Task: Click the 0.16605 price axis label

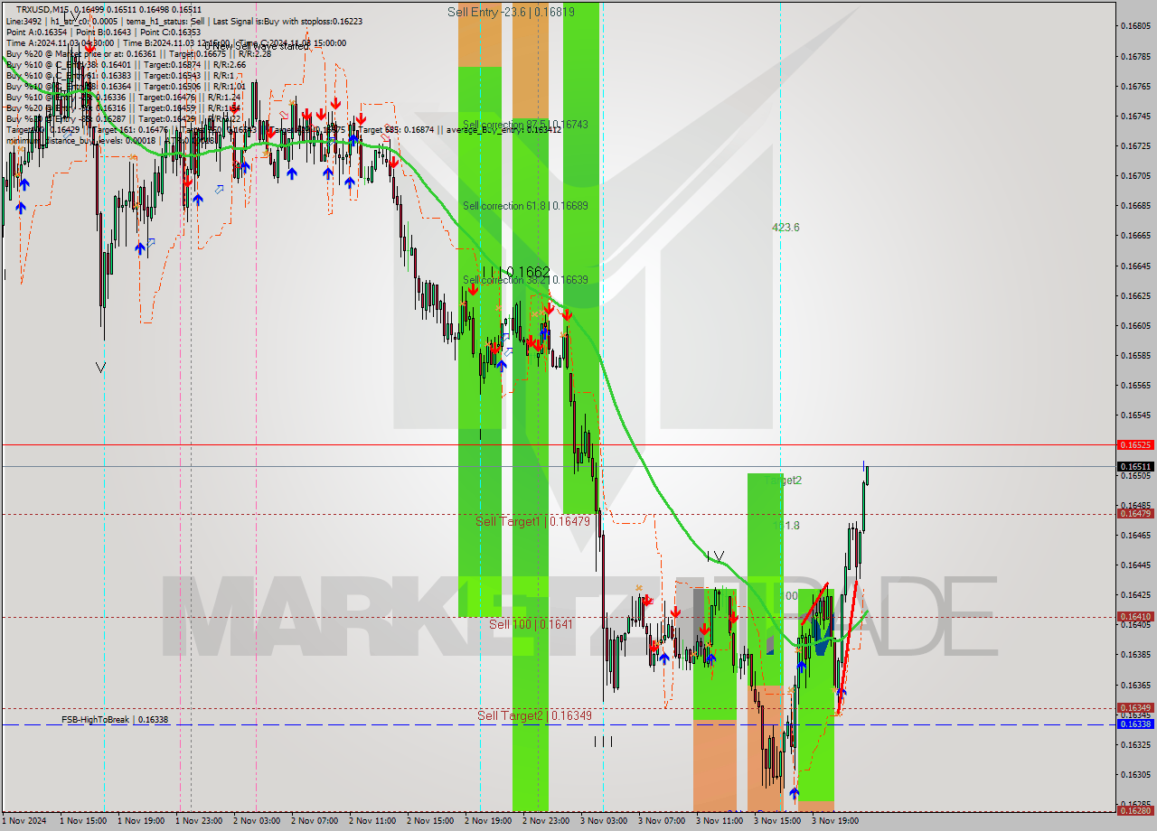Action: coord(1136,325)
